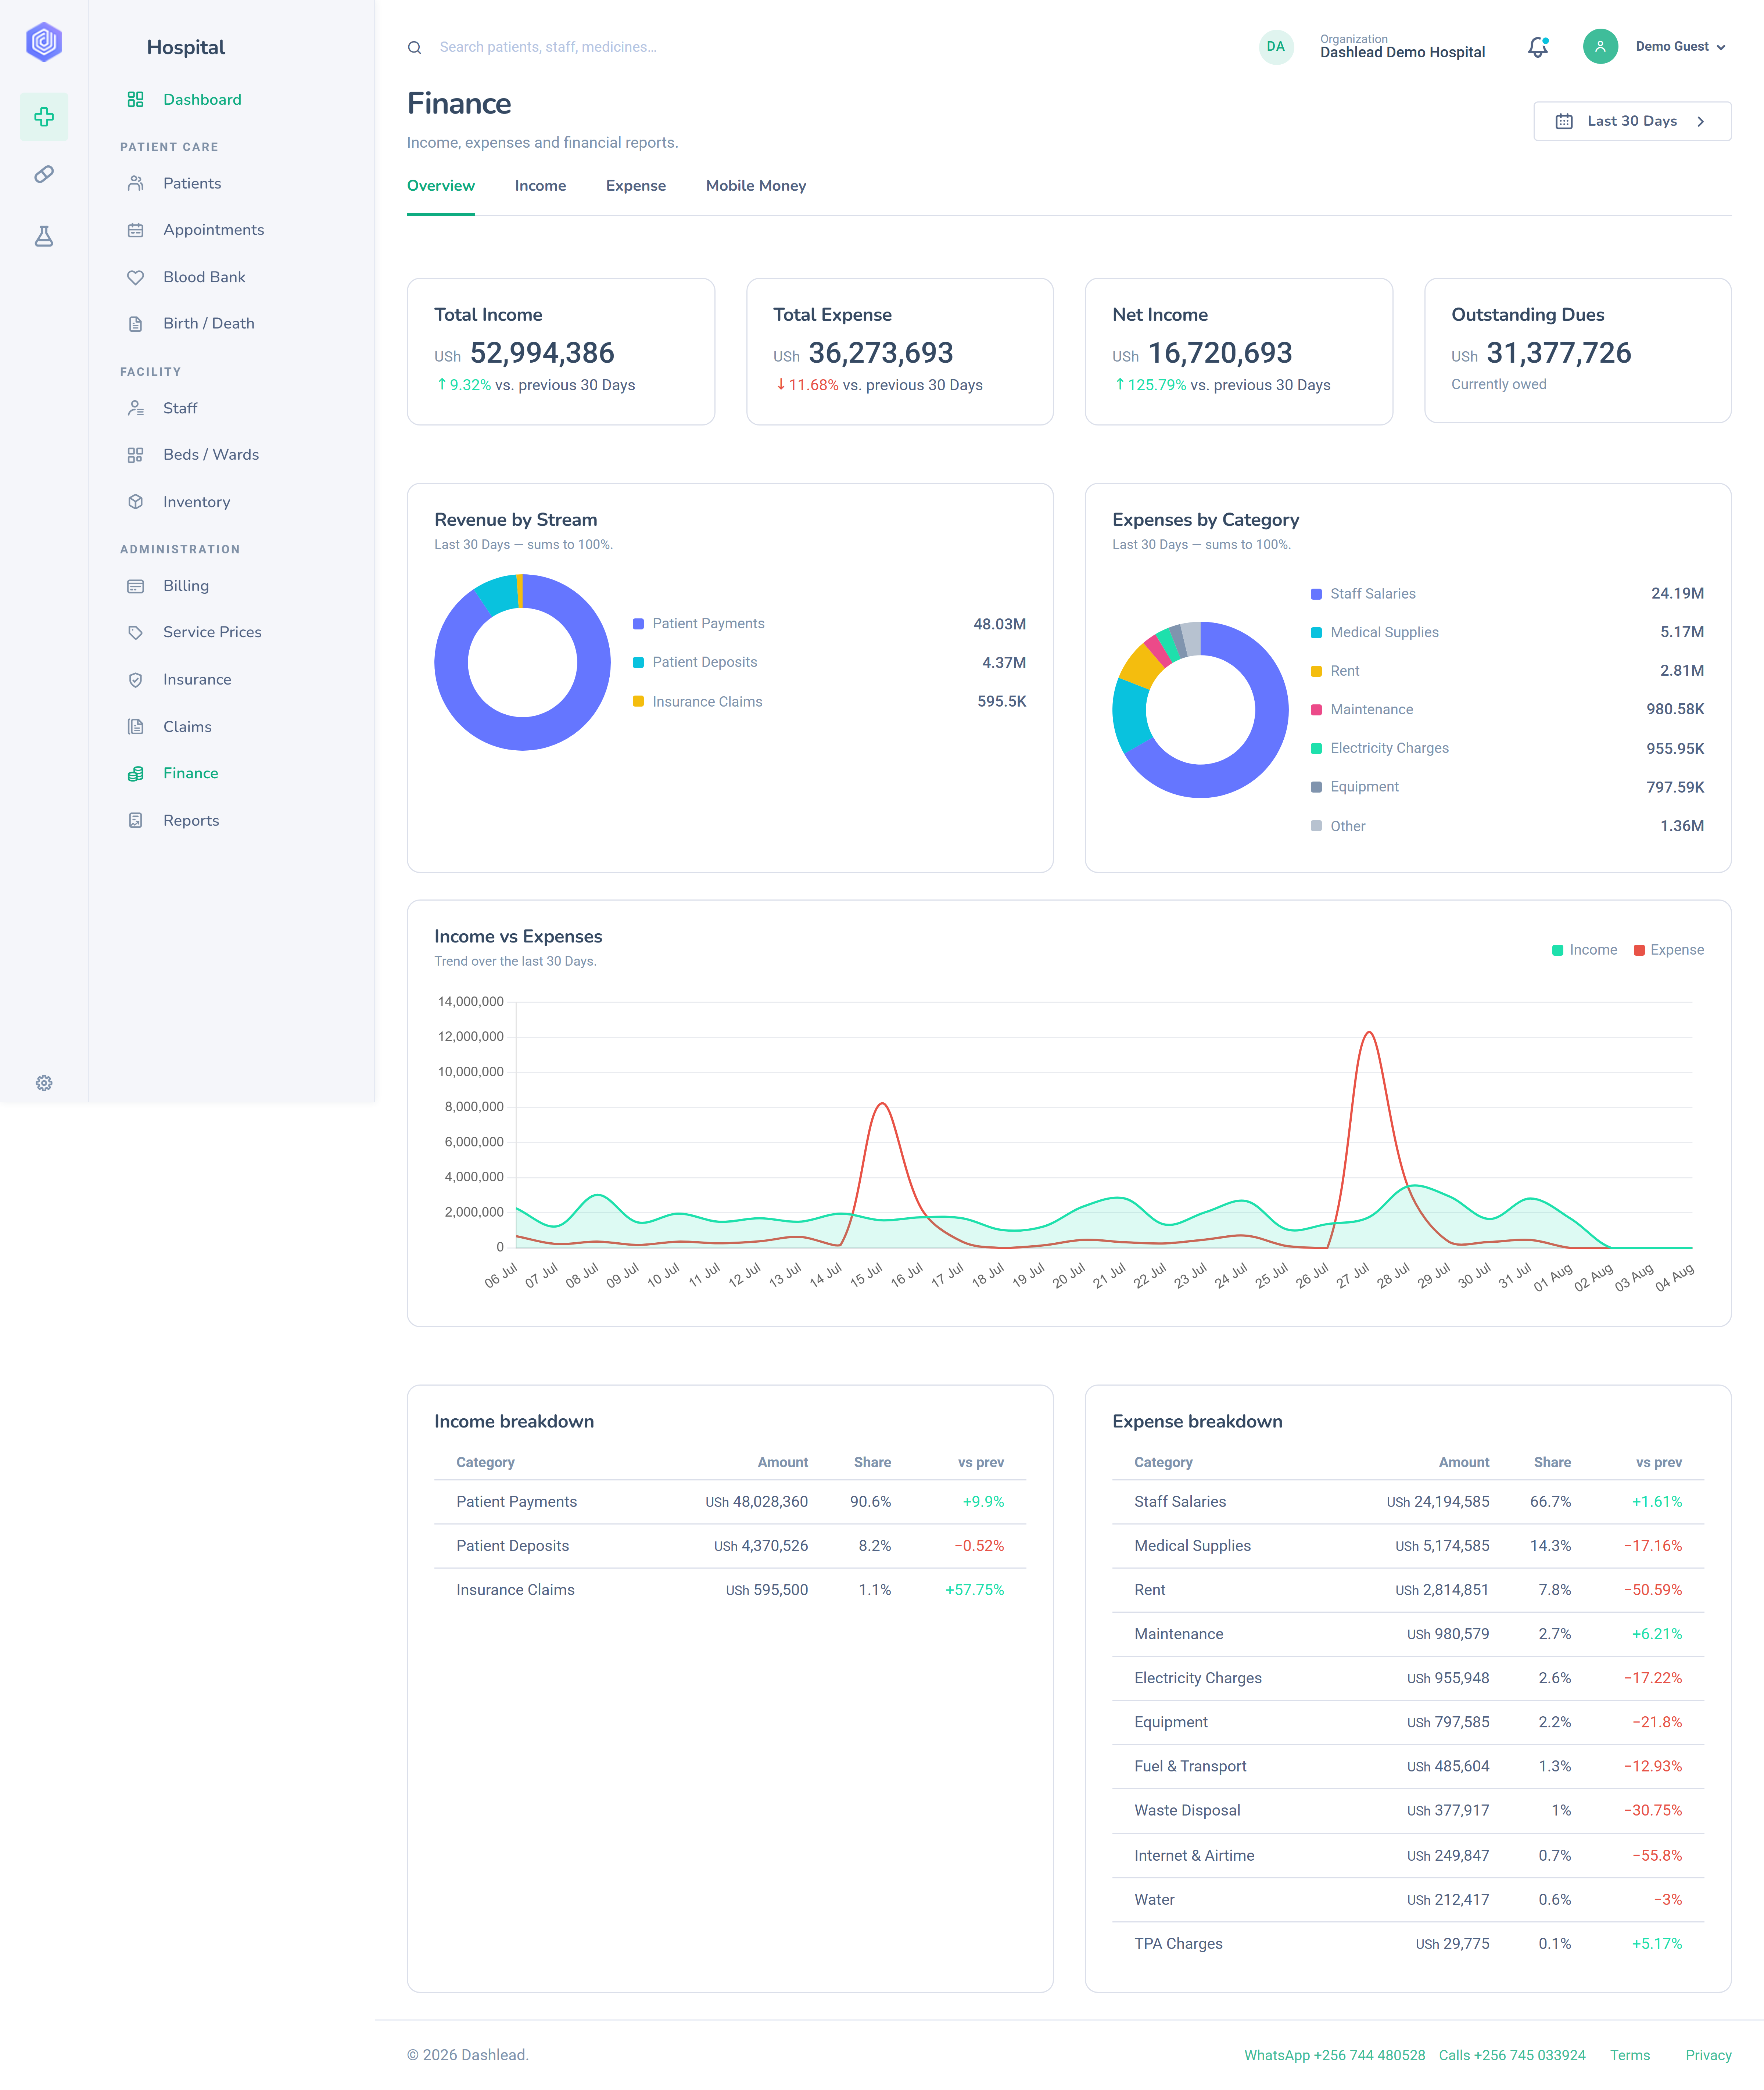Switch to the Expense tab
The height and width of the screenshot is (2090, 1764).
point(636,186)
